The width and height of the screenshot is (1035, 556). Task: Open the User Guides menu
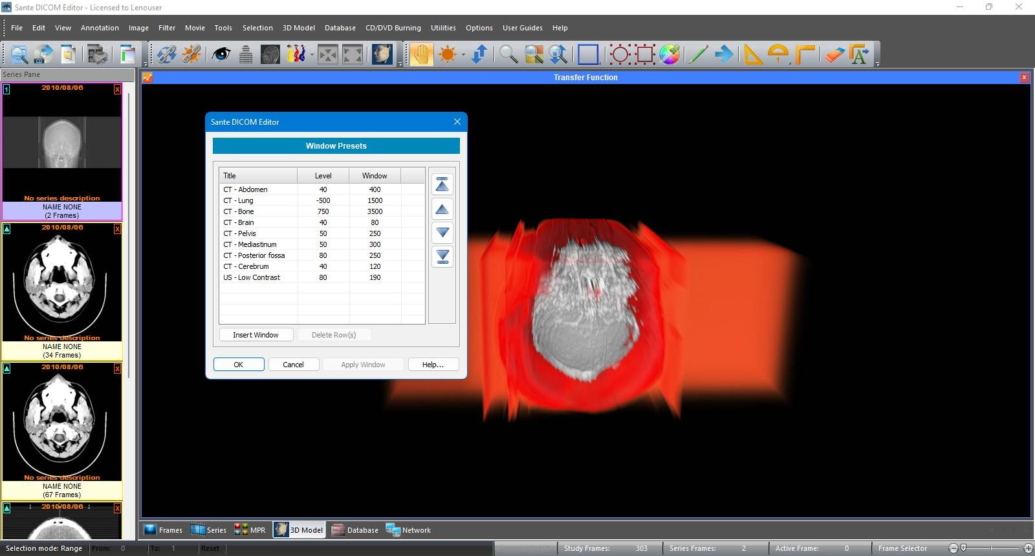[523, 28]
